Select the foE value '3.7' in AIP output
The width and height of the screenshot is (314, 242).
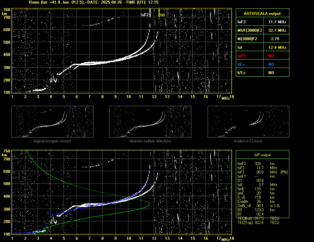[x=261, y=185]
